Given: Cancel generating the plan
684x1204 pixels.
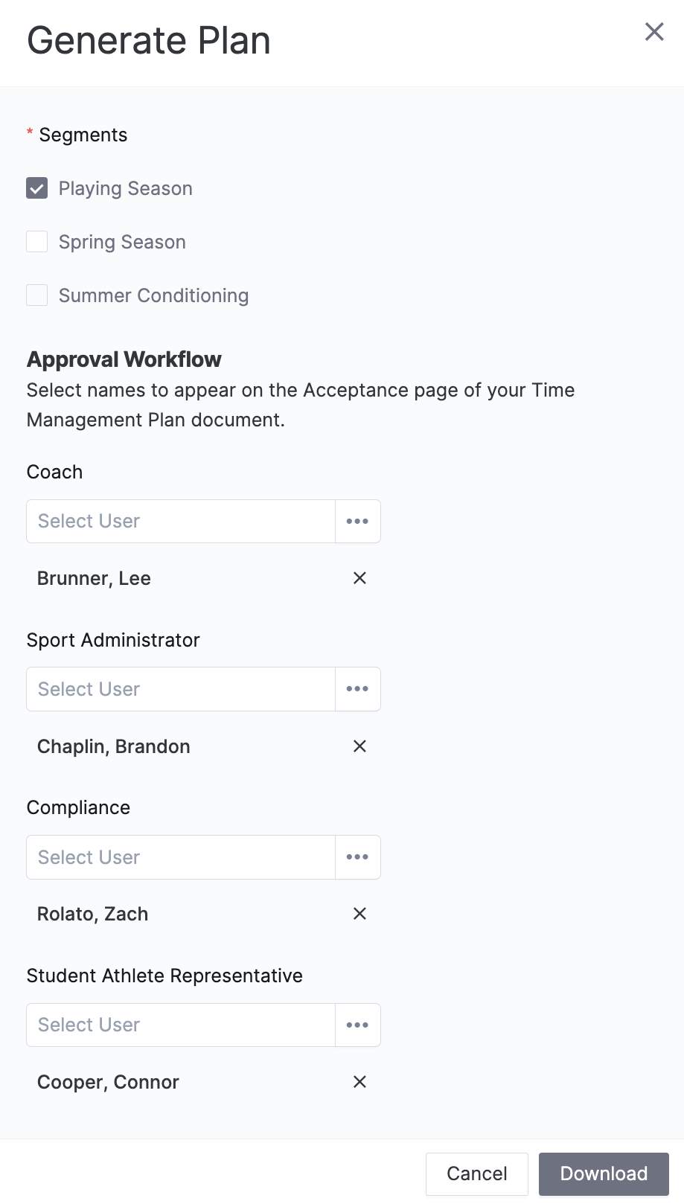Looking at the screenshot, I should (476, 1173).
